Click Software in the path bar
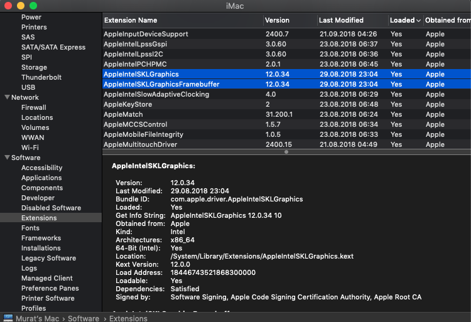The width and height of the screenshot is (471, 322). pyautogui.click(x=83, y=318)
